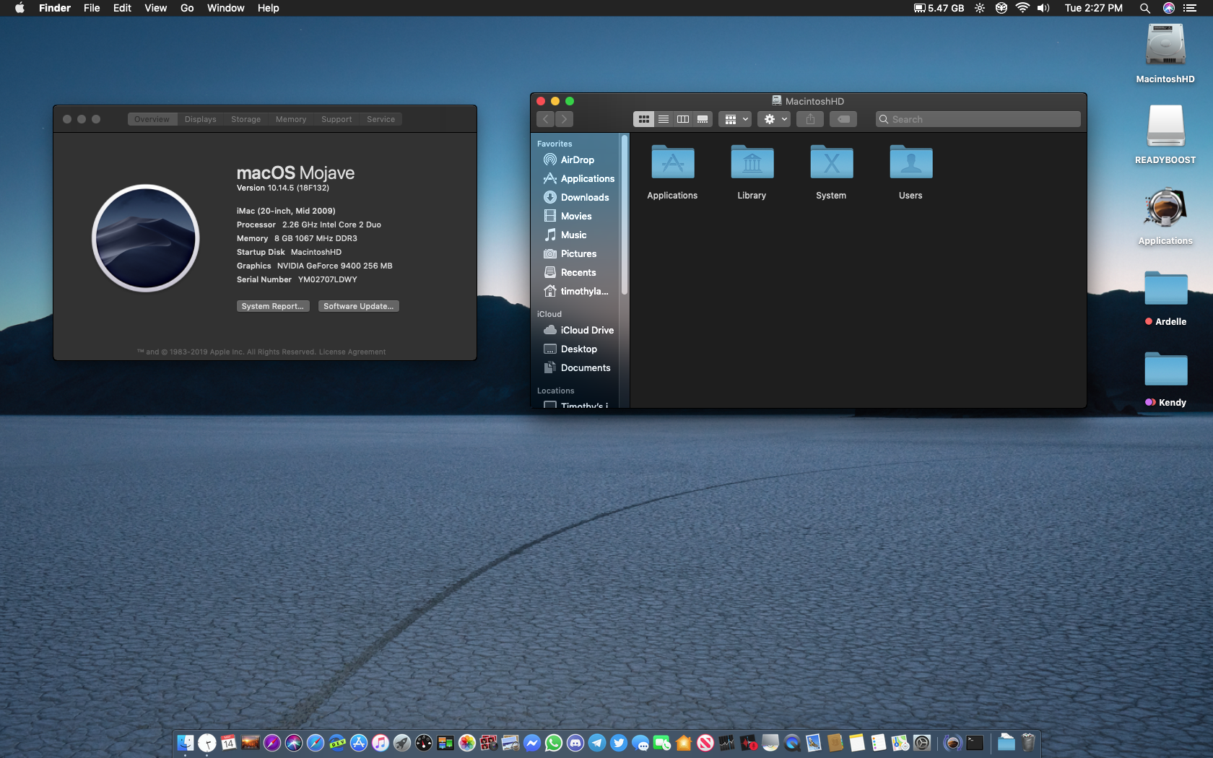The height and width of the screenshot is (758, 1213).
Task: Select the READYBOOST drive on the desktop
Action: click(x=1165, y=135)
